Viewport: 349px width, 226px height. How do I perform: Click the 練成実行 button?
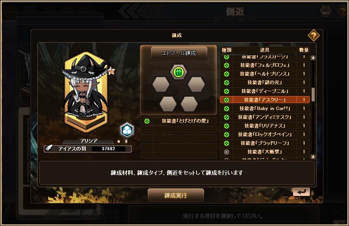pyautogui.click(x=176, y=195)
